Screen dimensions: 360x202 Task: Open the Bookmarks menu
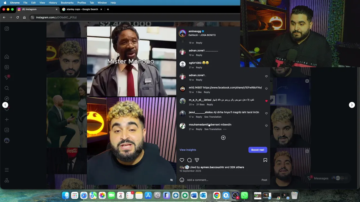click(x=67, y=3)
